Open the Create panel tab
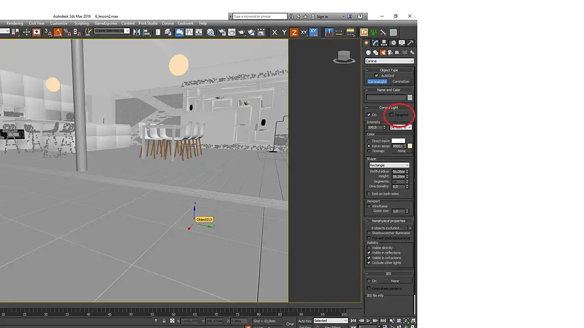The image size is (584, 328). [x=367, y=43]
